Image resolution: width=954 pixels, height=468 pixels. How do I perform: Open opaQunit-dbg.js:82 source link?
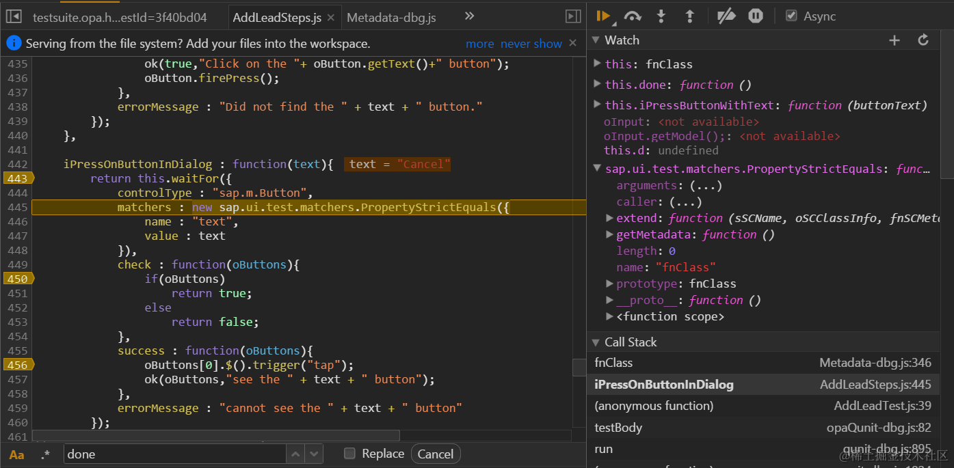[x=879, y=428]
